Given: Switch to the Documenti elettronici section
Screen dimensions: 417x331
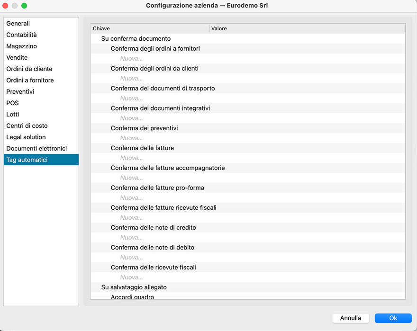Looking at the screenshot, I should click(x=36, y=148).
